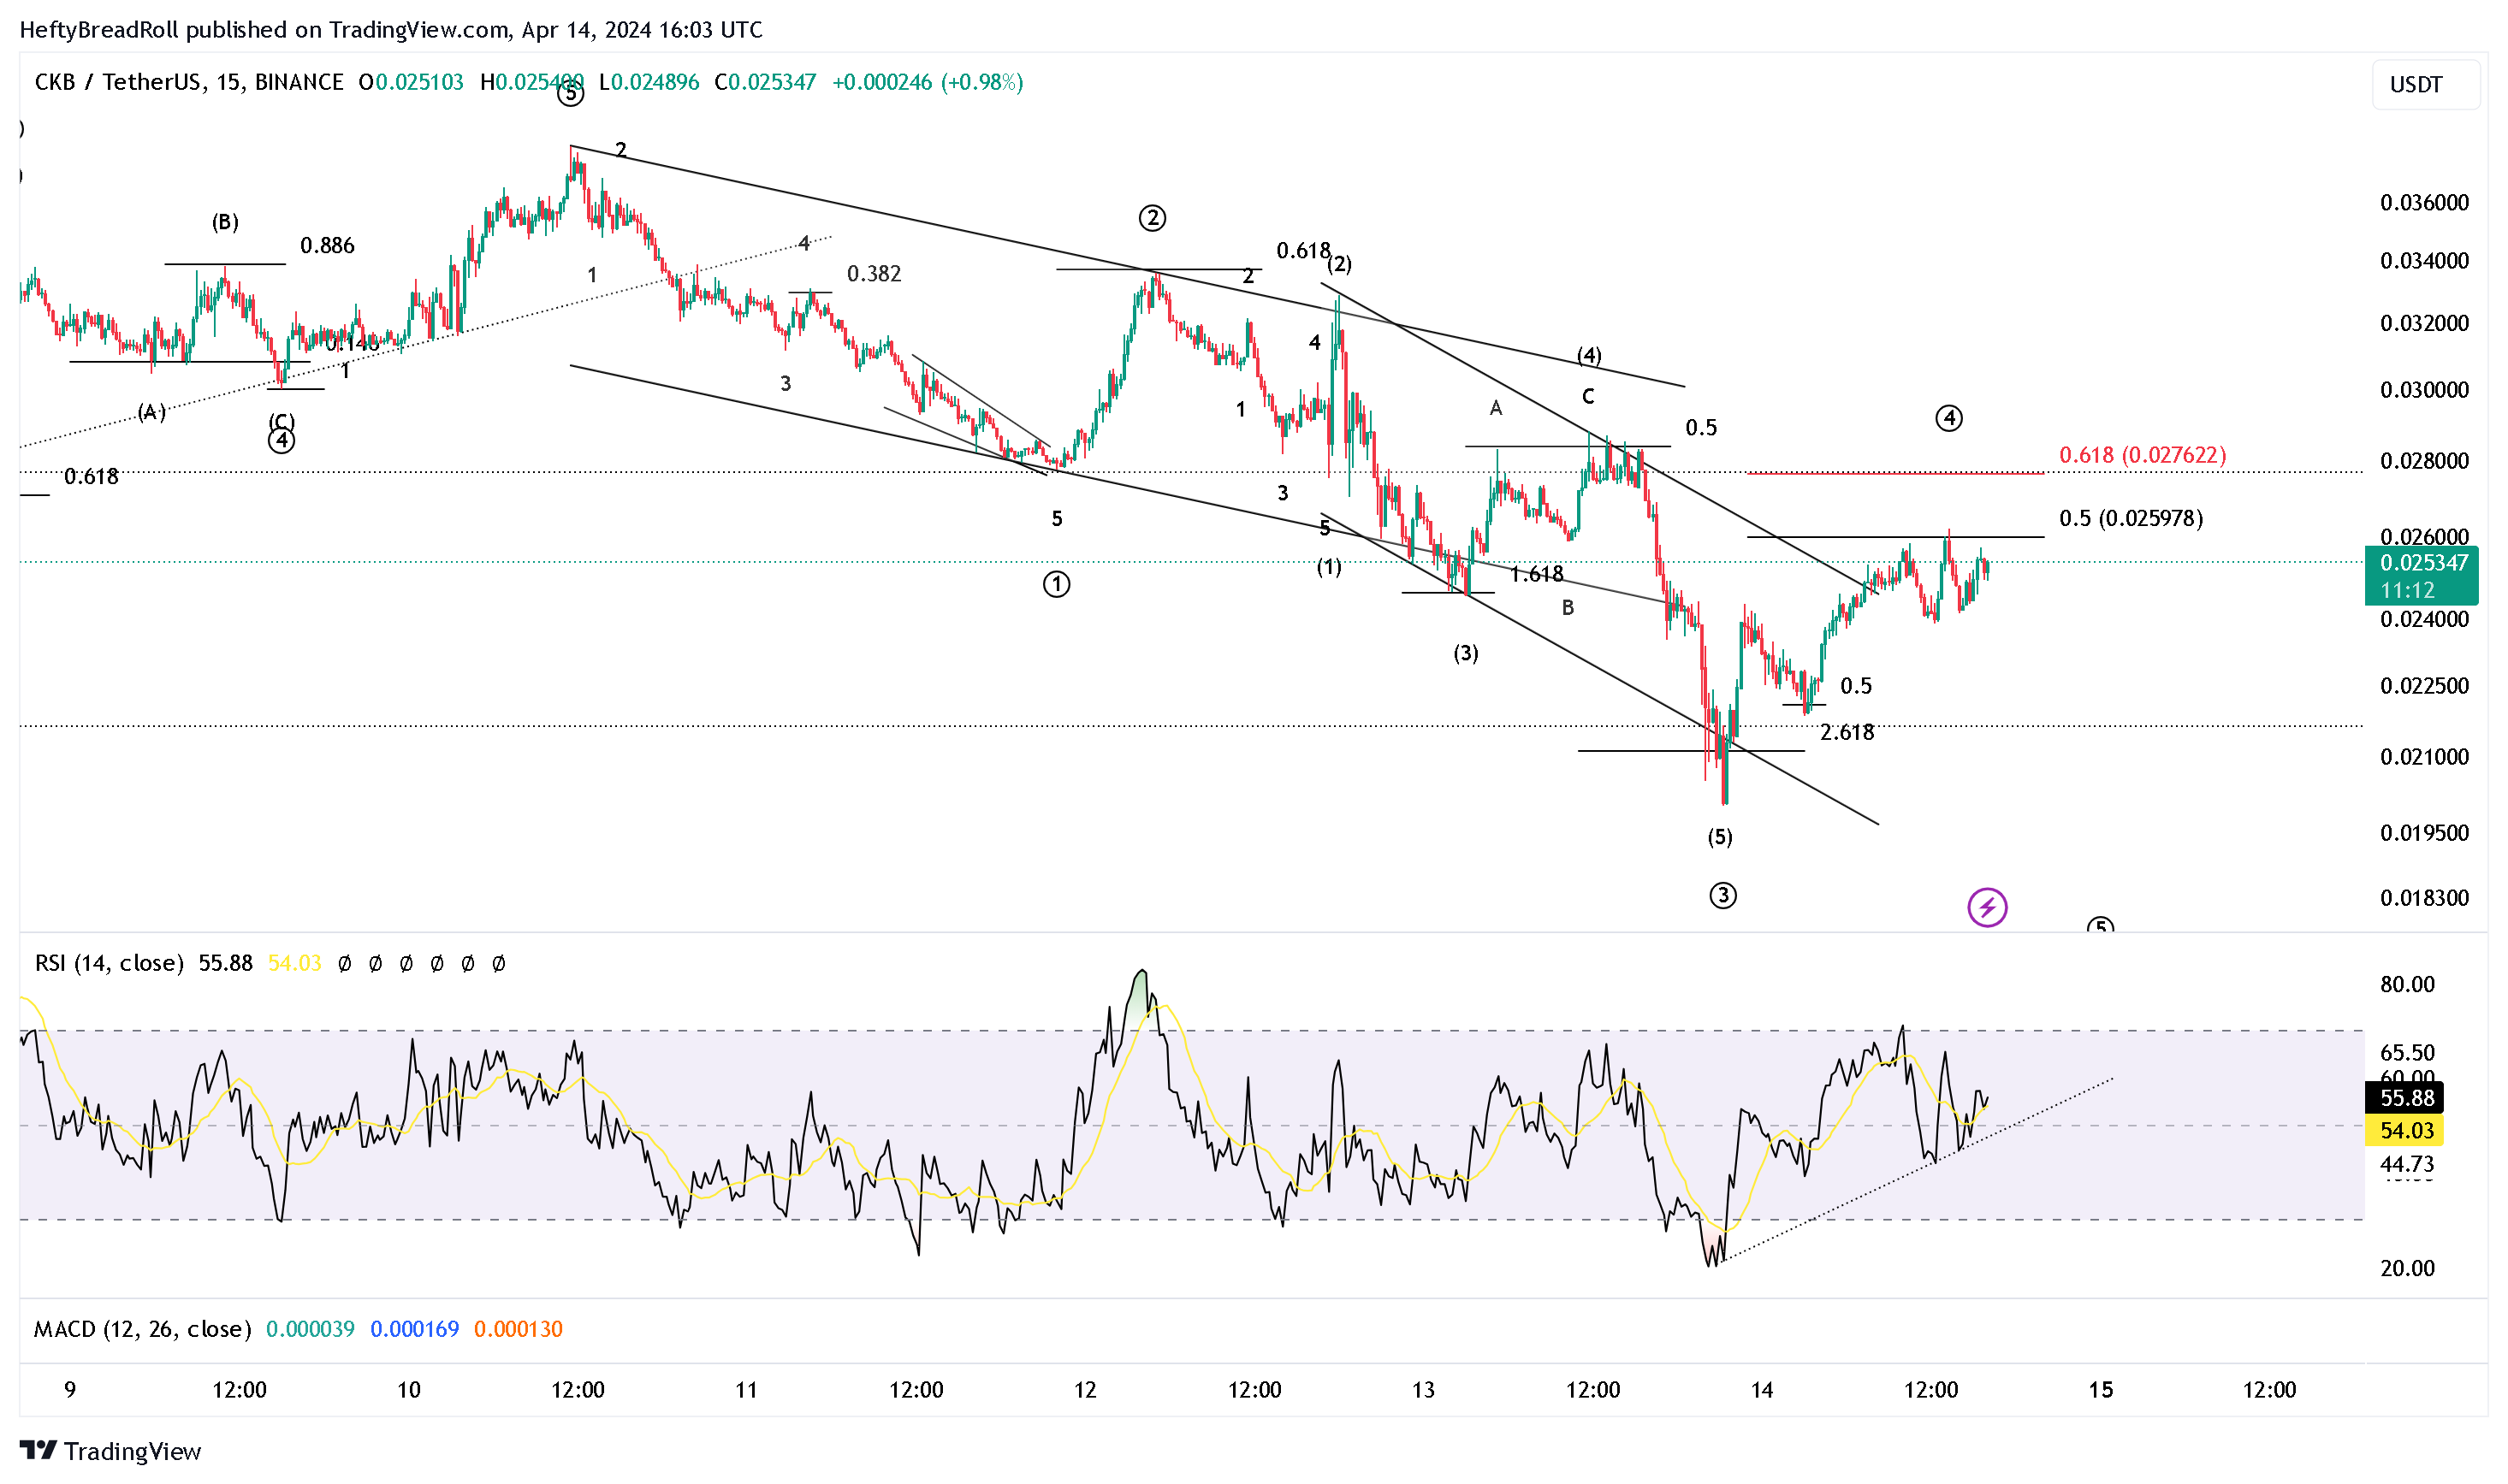The image size is (2508, 1484).
Task: Click the MACD value 0.000169
Action: click(x=414, y=1329)
